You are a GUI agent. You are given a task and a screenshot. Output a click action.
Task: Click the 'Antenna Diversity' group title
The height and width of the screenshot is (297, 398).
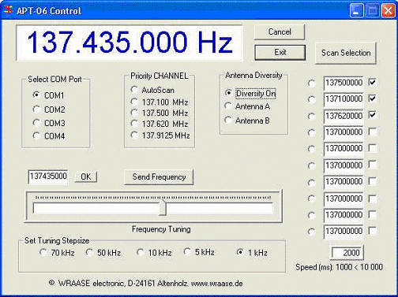(253, 76)
